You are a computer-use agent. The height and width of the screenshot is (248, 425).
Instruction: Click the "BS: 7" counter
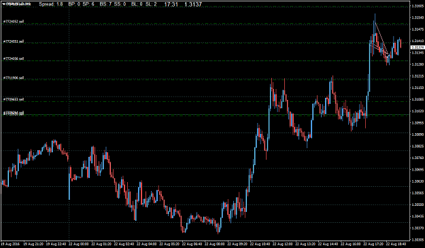pyautogui.click(x=105, y=4)
